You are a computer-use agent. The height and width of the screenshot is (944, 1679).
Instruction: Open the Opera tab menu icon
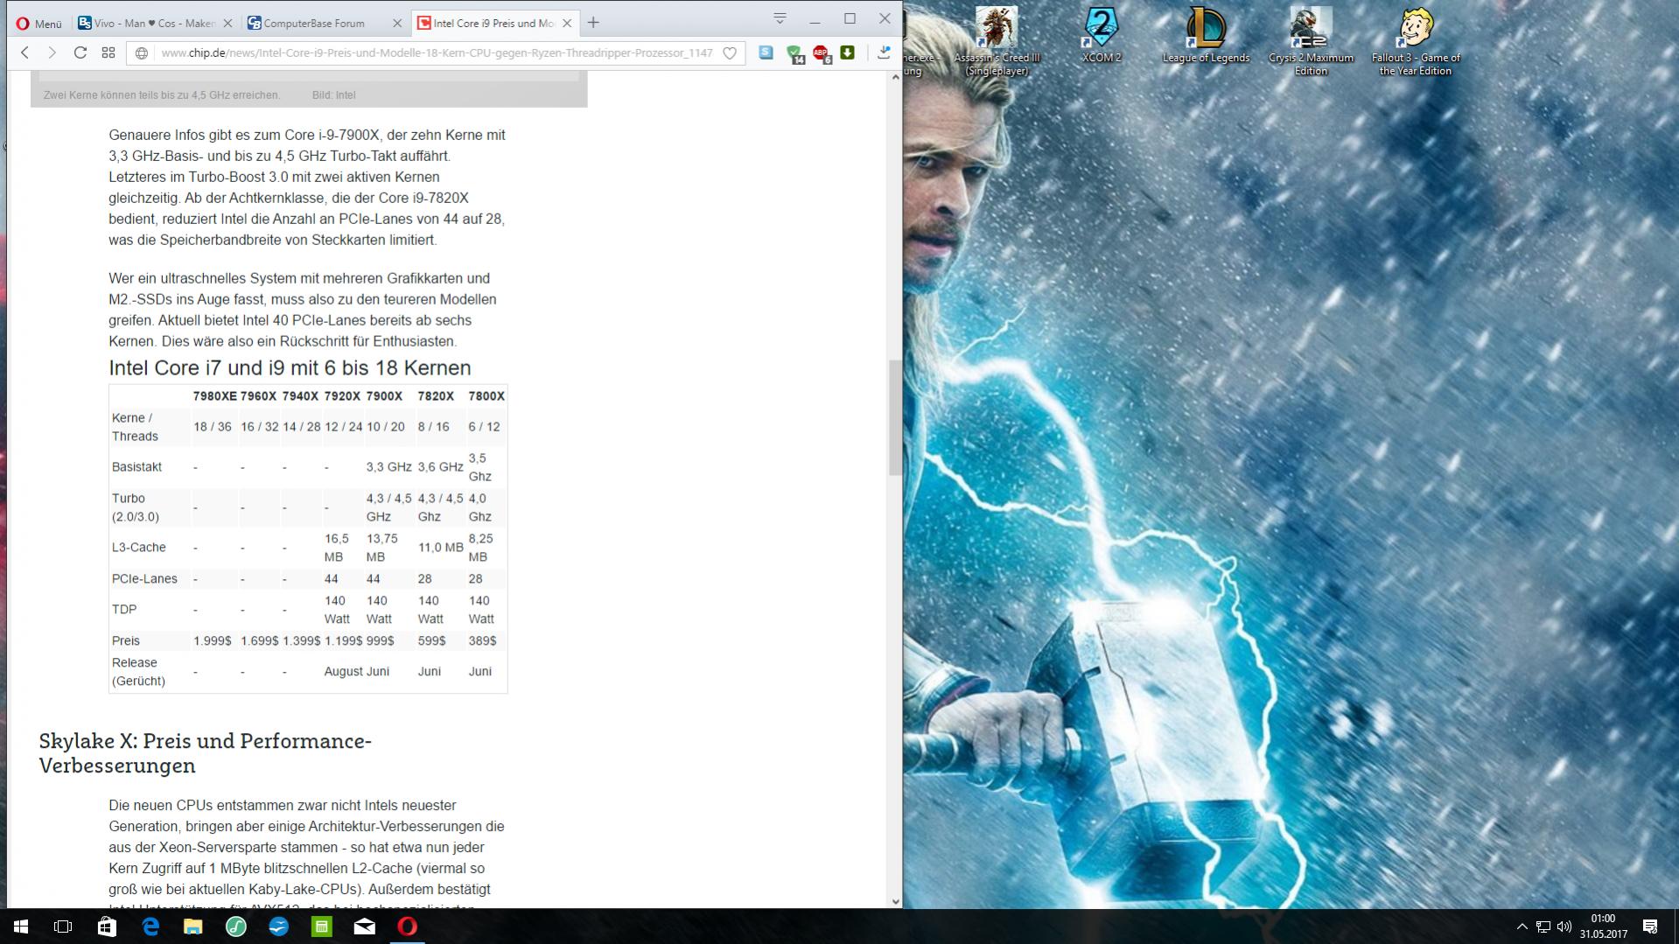780,18
